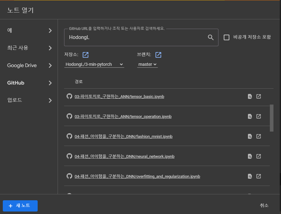Click GitHub logo beside tensor_operation.ipynb
This screenshot has width=281, height=214.
[69, 116]
